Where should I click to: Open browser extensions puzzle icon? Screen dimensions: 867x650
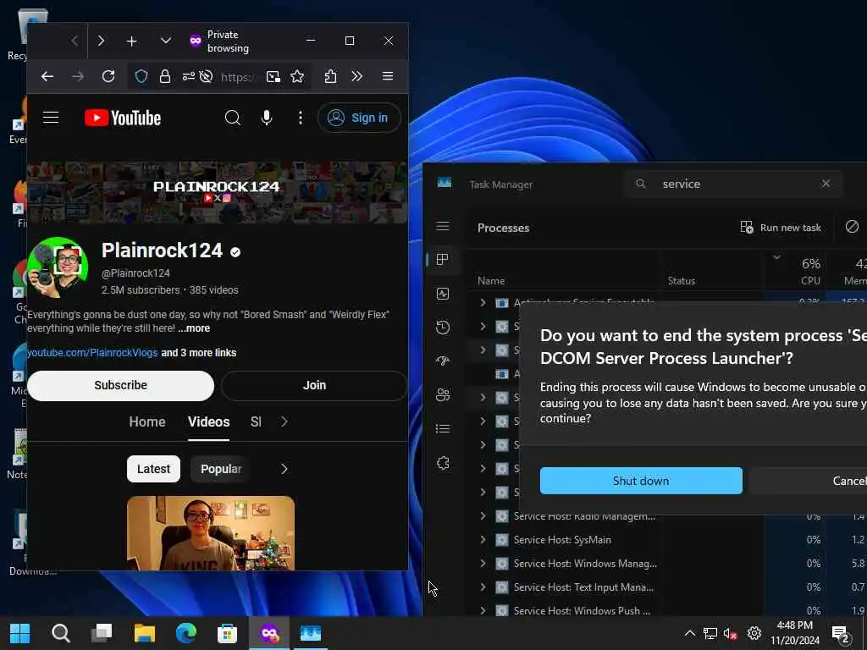(x=331, y=76)
